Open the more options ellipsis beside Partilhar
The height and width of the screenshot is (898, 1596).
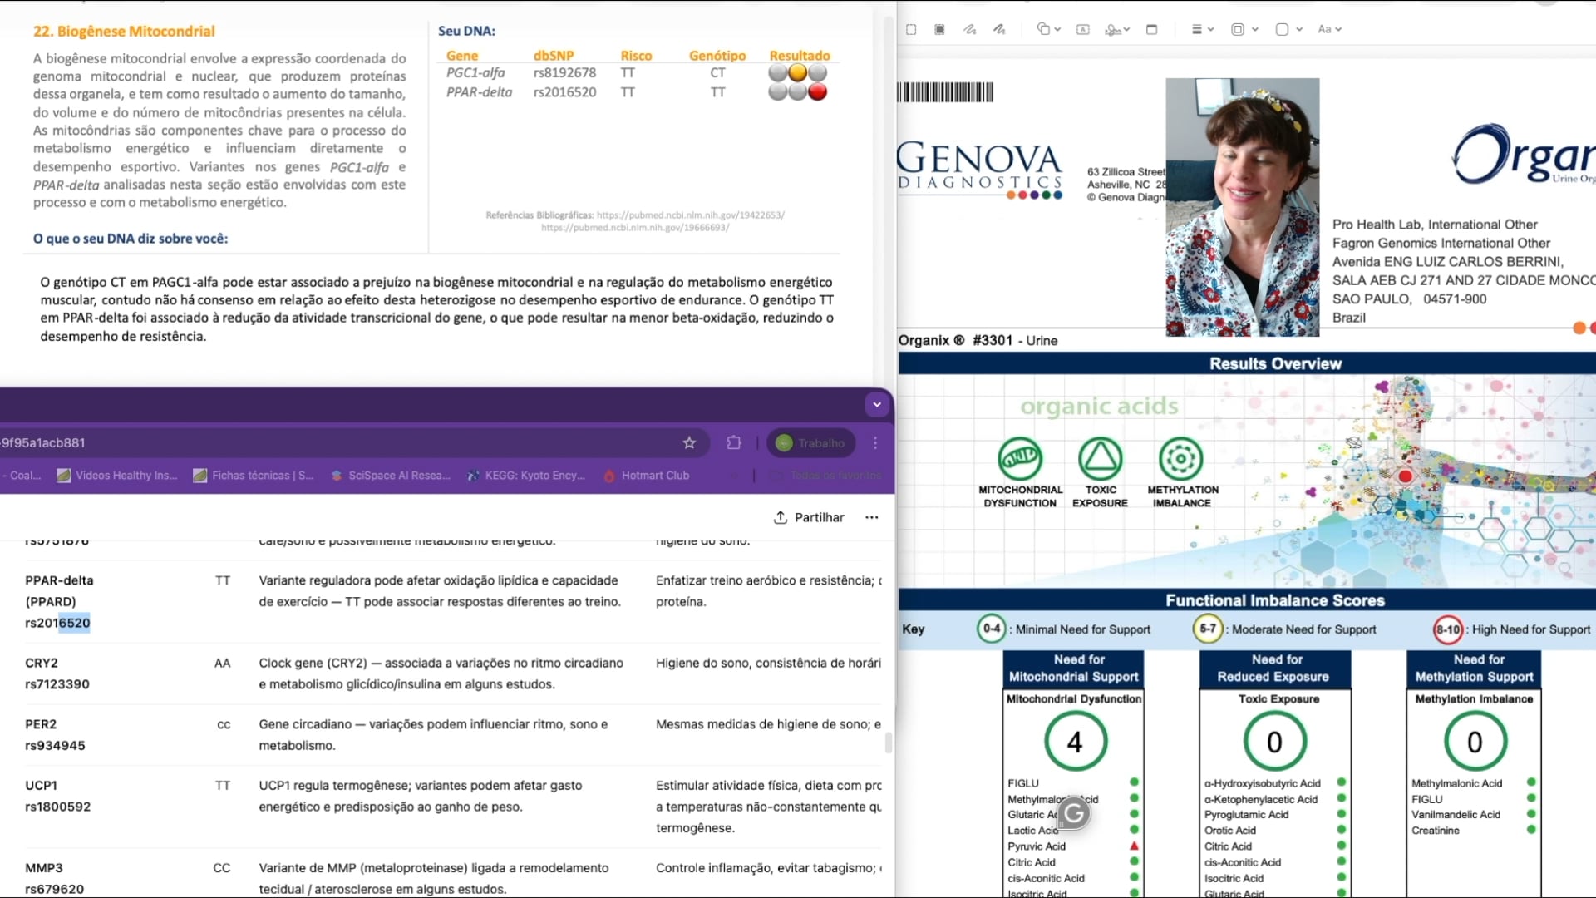[x=871, y=517]
